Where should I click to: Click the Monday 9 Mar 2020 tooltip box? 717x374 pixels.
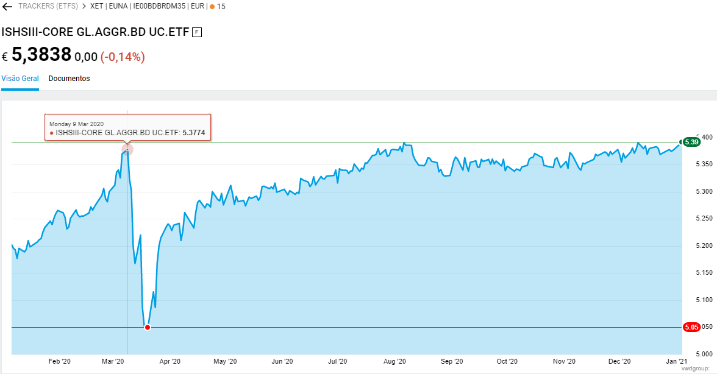coord(127,127)
